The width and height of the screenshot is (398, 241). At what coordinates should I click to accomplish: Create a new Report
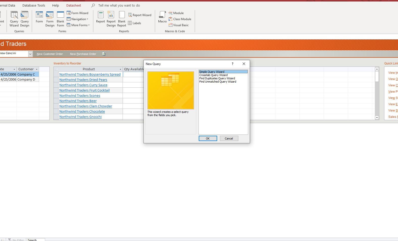point(100,17)
